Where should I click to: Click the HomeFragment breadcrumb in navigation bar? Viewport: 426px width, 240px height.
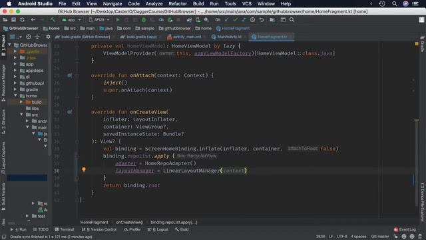(x=232, y=28)
